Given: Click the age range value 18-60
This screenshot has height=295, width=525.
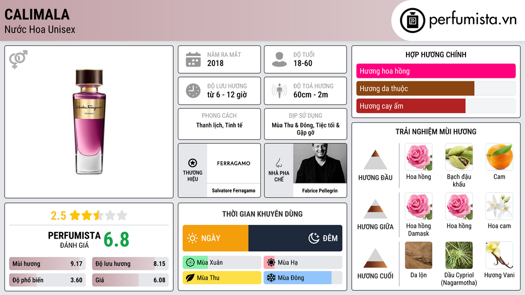Looking at the screenshot, I should [x=302, y=63].
